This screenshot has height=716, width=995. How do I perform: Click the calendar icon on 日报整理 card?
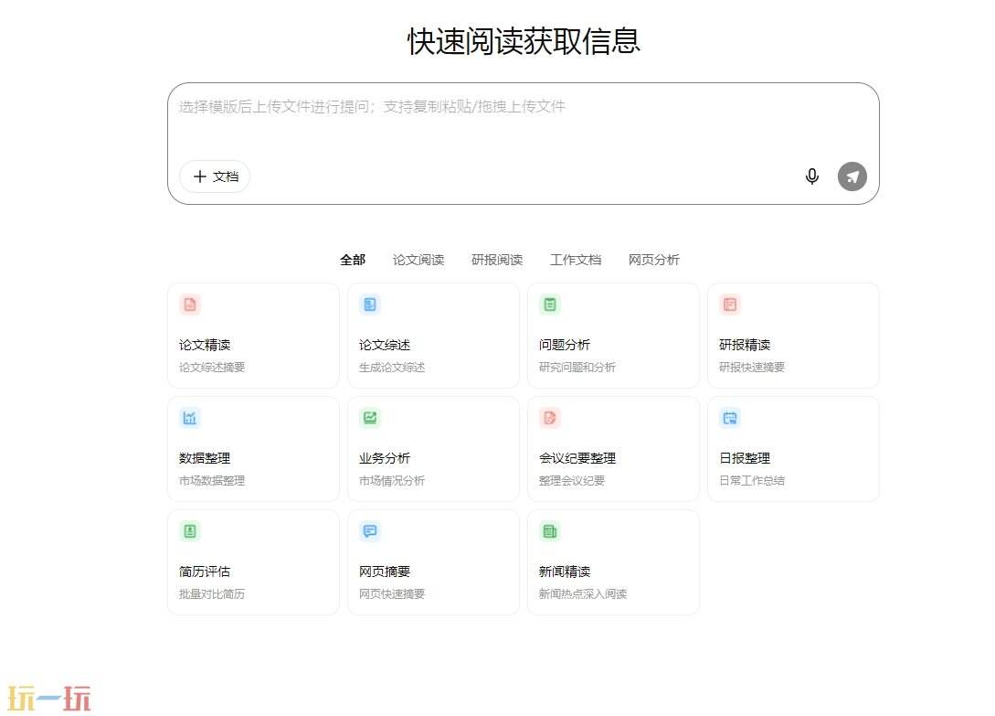pyautogui.click(x=730, y=418)
